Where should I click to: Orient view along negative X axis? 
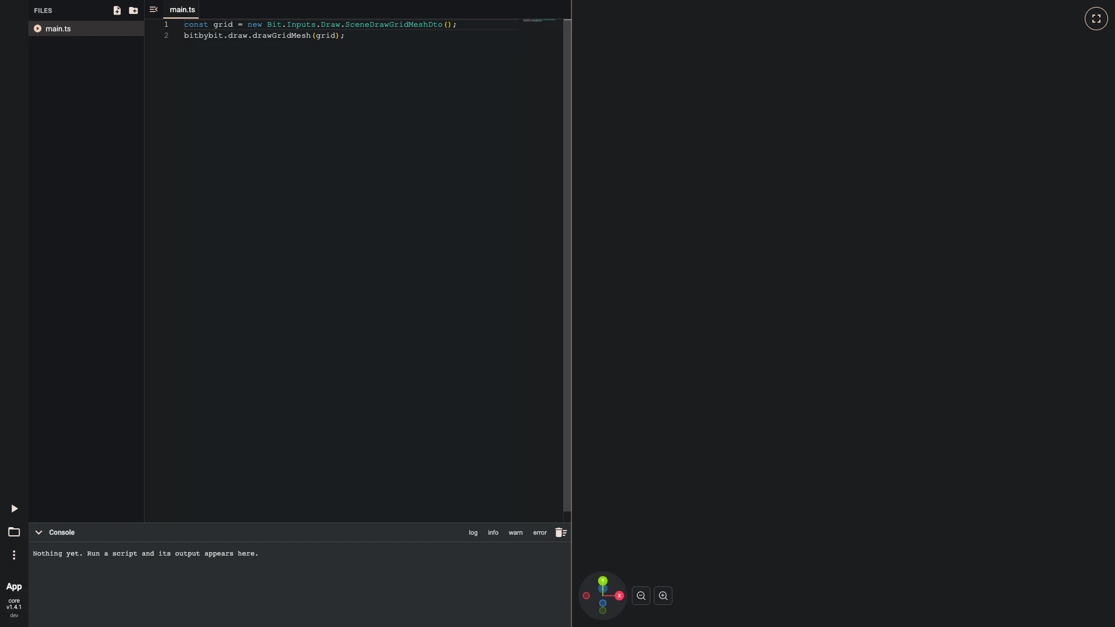[x=587, y=596]
